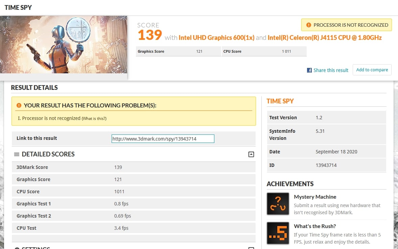Click the Time Spy benchmark thumbnail image
Image resolution: width=398 pixels, height=249 pixels.
(64, 45)
